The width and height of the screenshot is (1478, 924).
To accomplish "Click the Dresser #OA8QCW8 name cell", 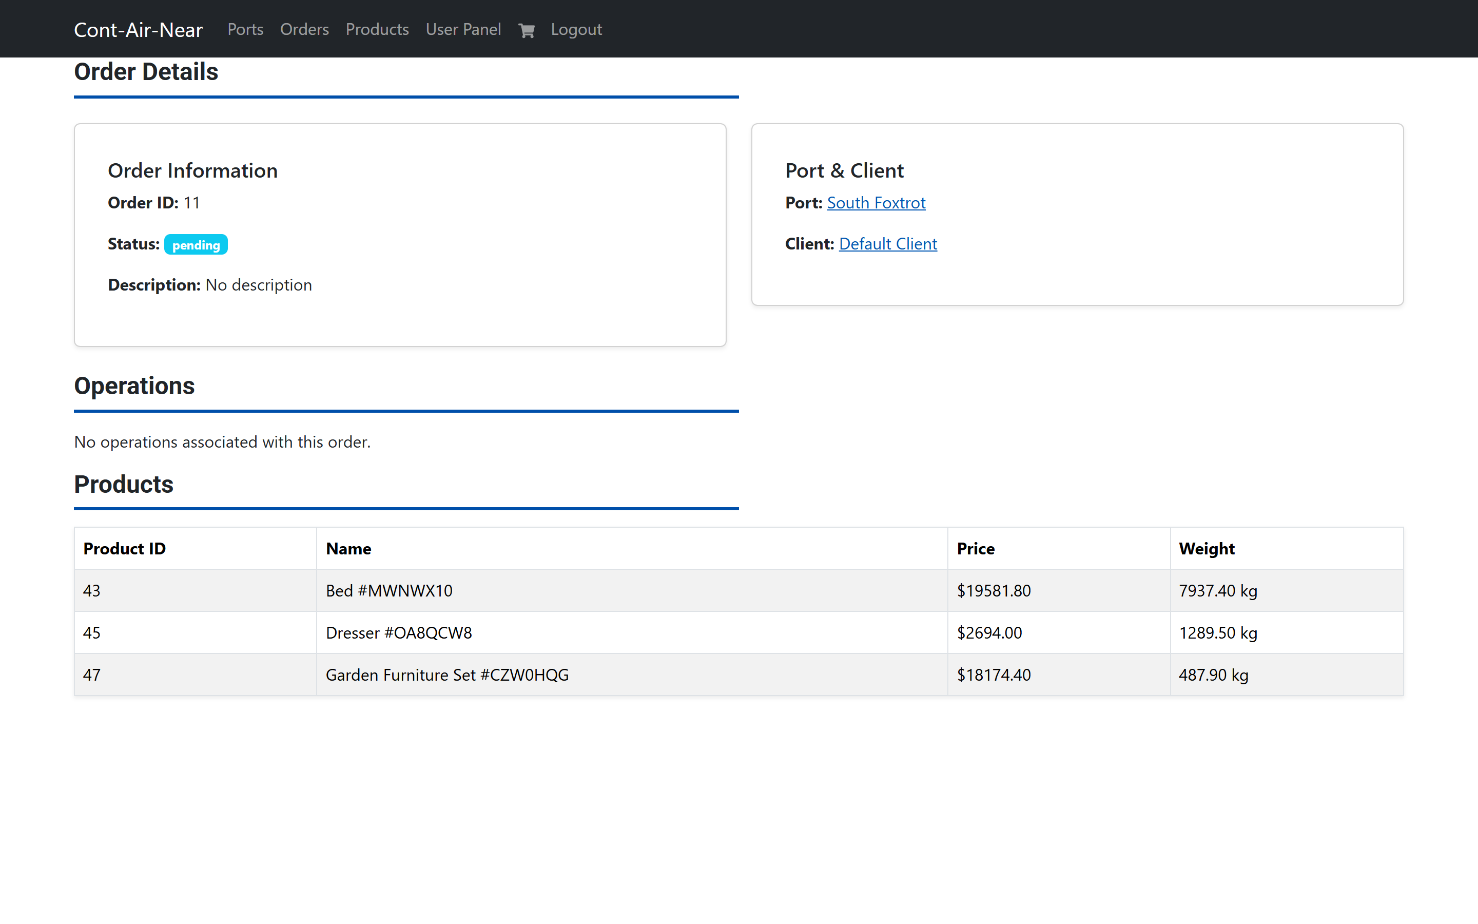I will tap(632, 632).
